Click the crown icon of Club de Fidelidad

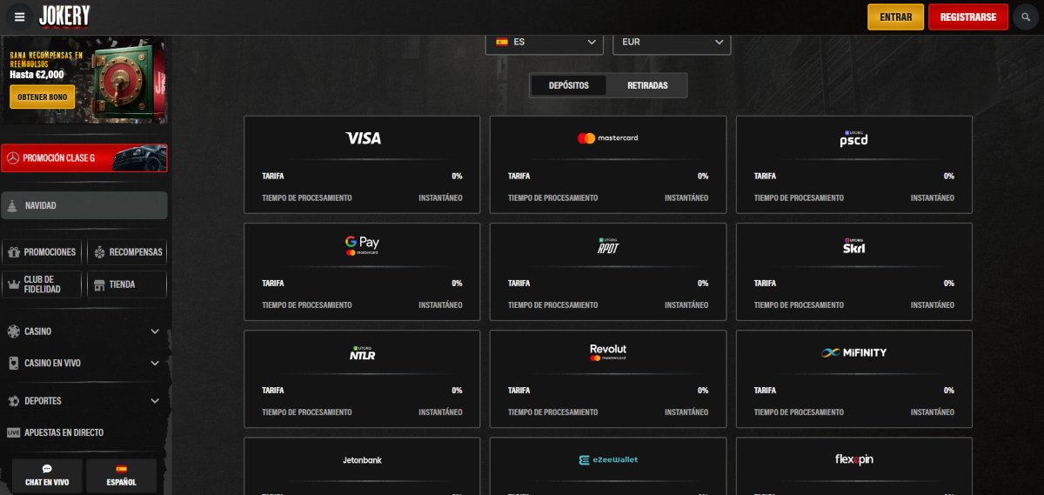tap(13, 284)
